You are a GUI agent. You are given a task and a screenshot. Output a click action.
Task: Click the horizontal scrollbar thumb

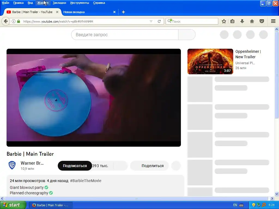(136, 198)
